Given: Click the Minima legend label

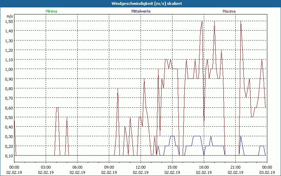Looking at the screenshot, I should [51, 11].
